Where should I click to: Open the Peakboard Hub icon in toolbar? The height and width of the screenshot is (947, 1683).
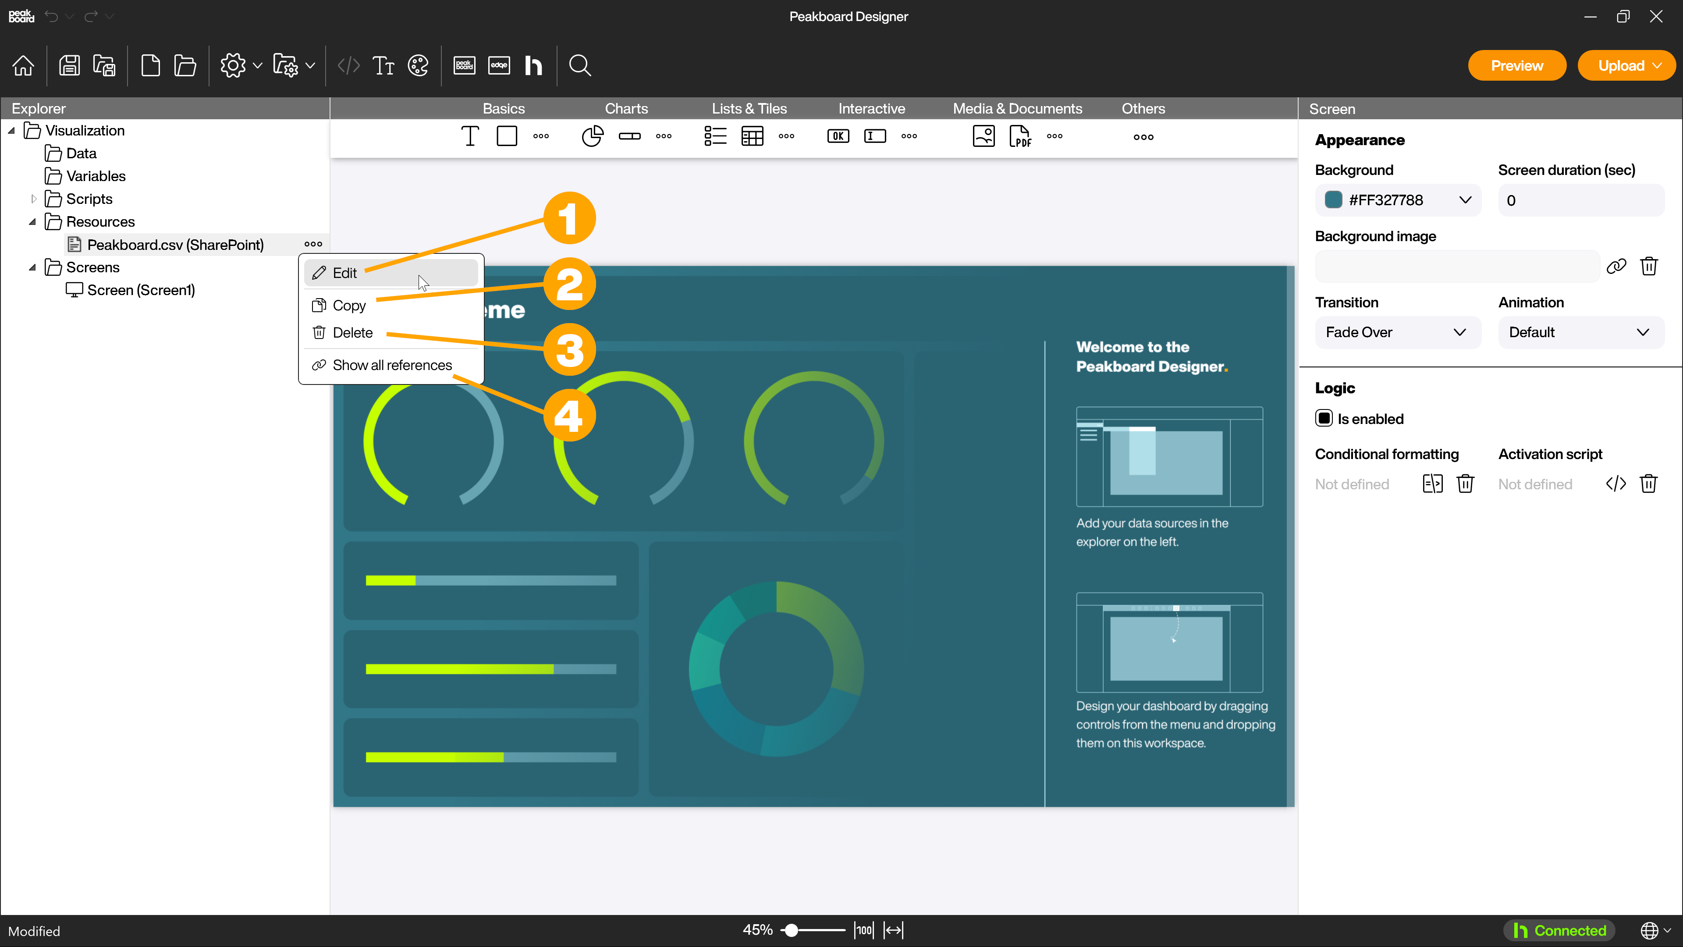pyautogui.click(x=534, y=65)
